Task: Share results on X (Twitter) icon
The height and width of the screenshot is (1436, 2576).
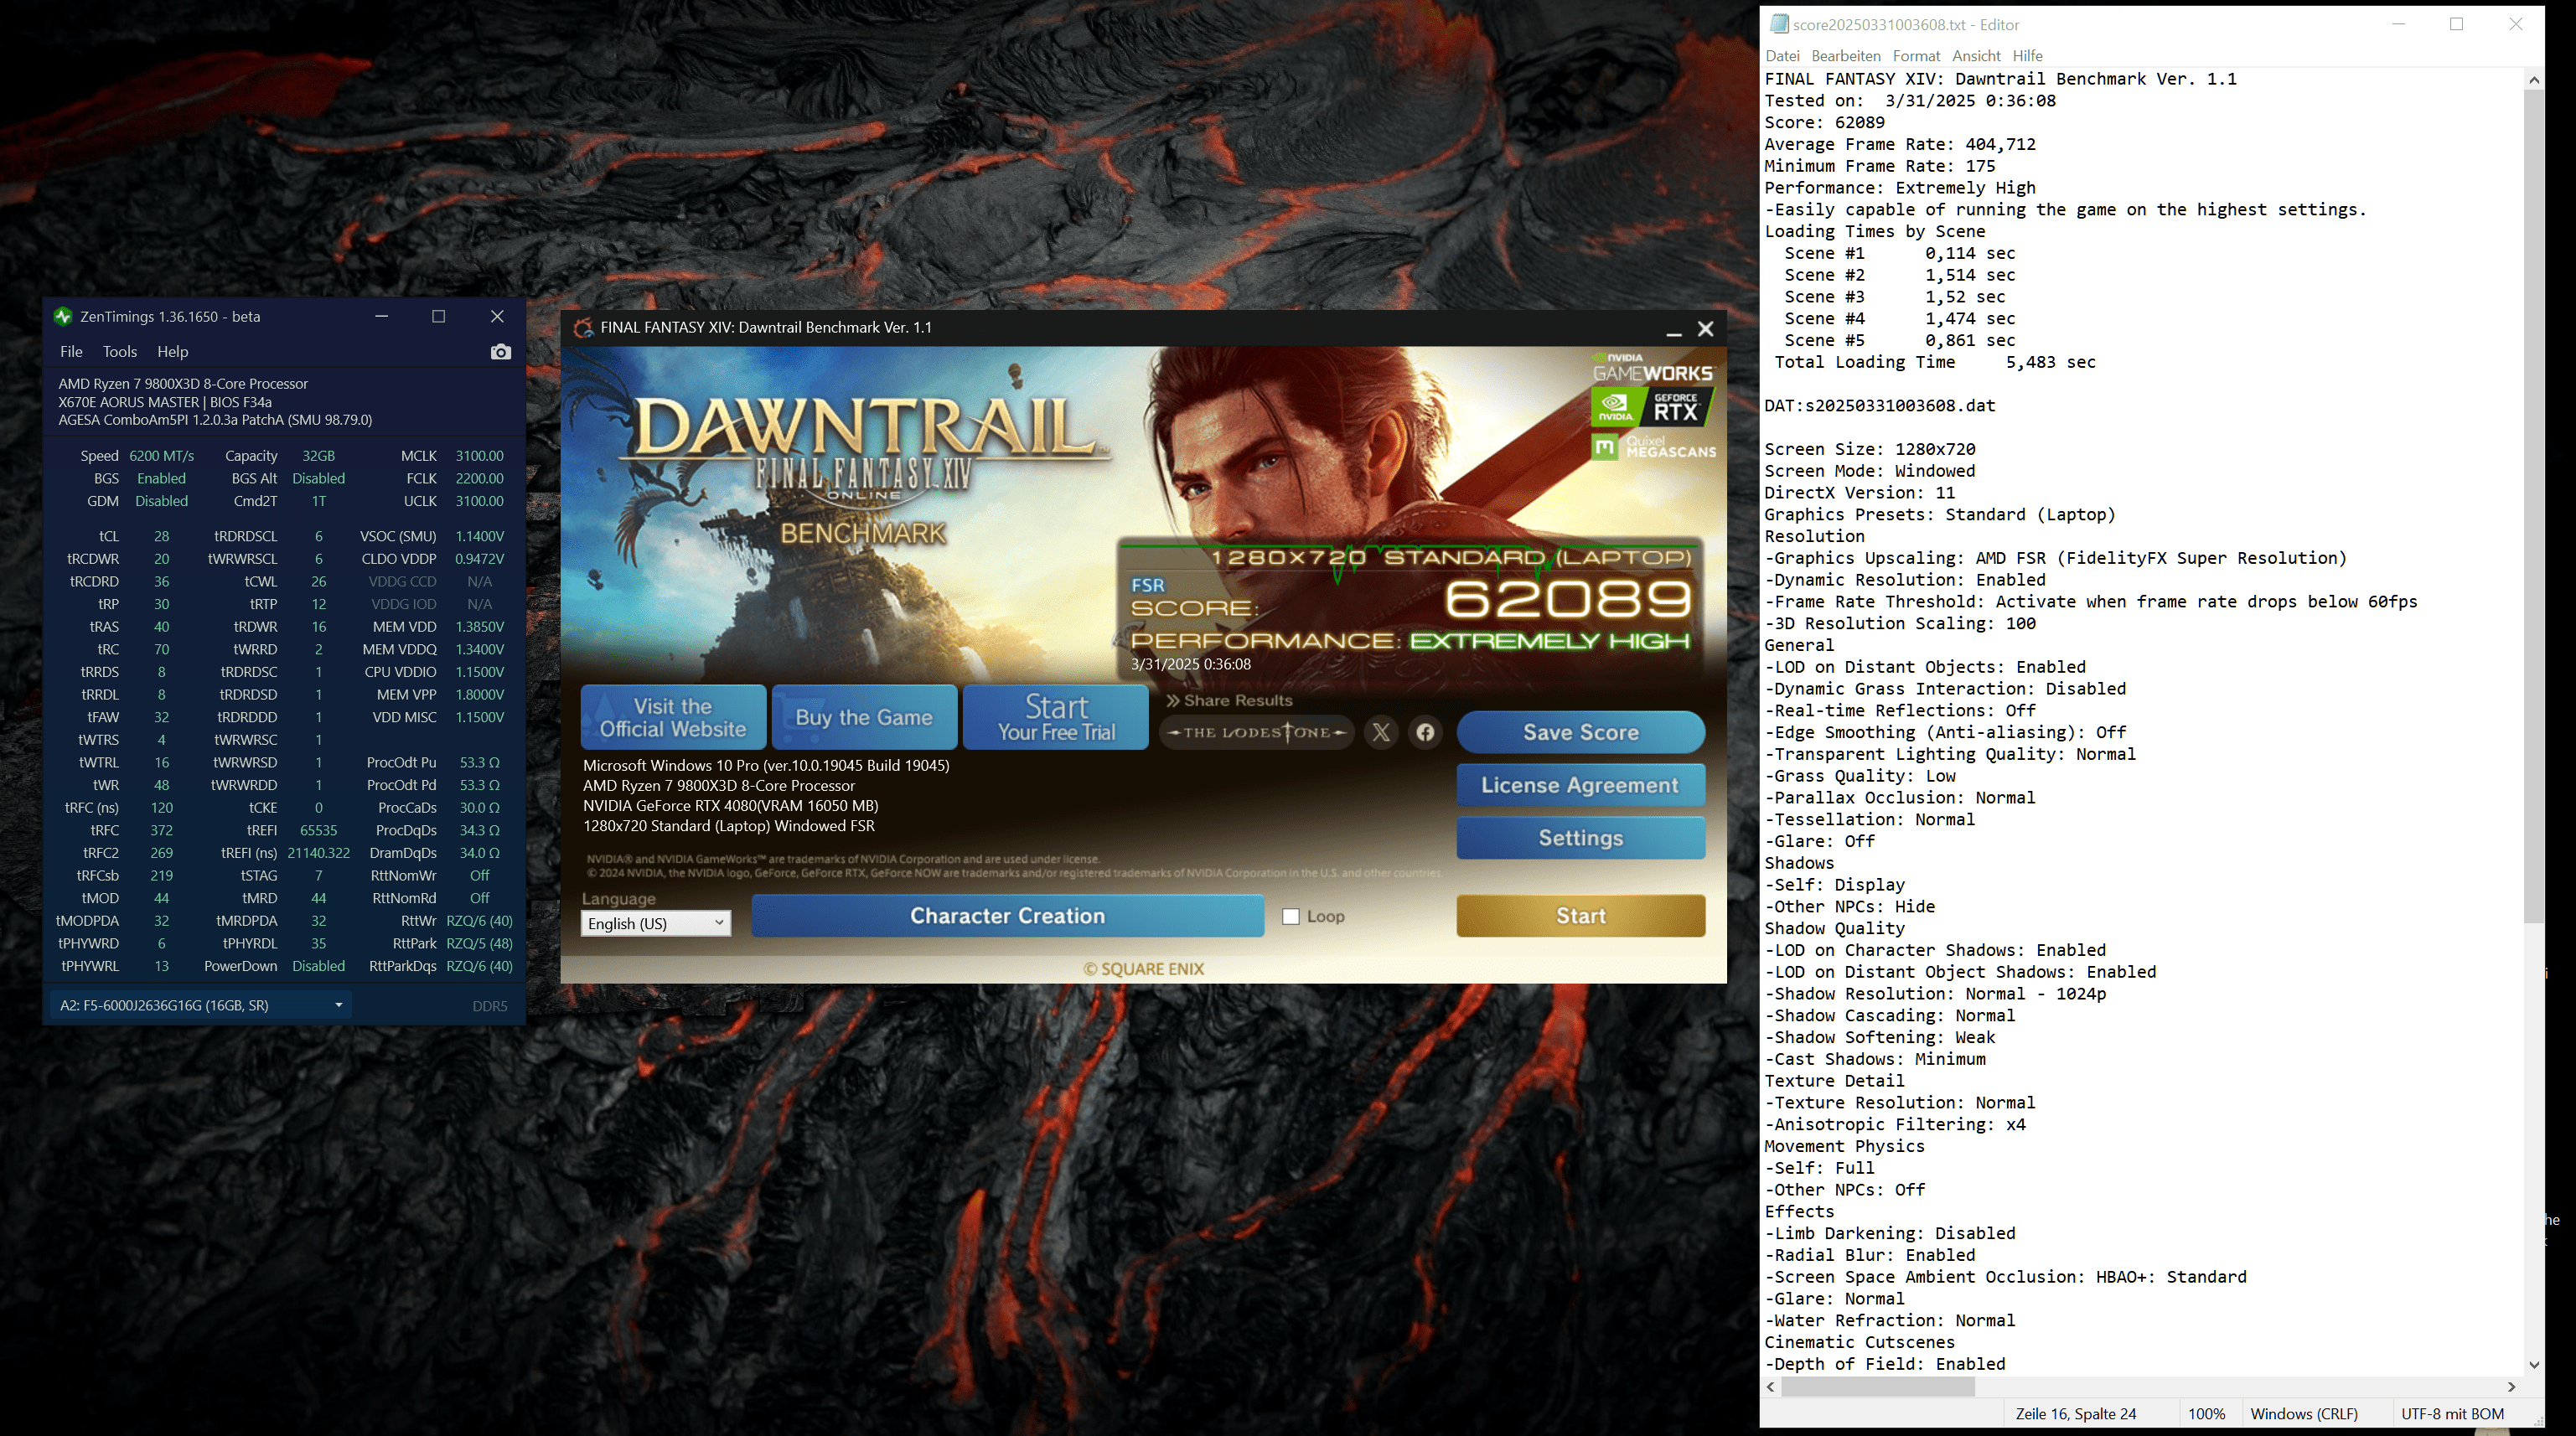Action: [1381, 732]
